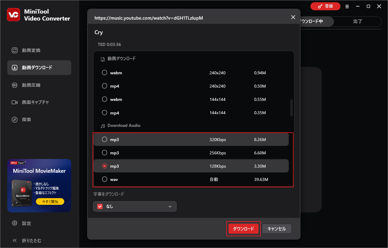This screenshot has width=388, height=248.
Task: Click the Download Audio music note icon
Action: tap(103, 126)
